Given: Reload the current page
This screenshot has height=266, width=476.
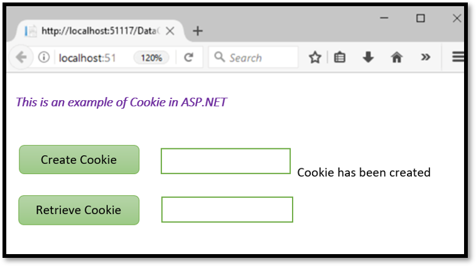Looking at the screenshot, I should pos(188,58).
